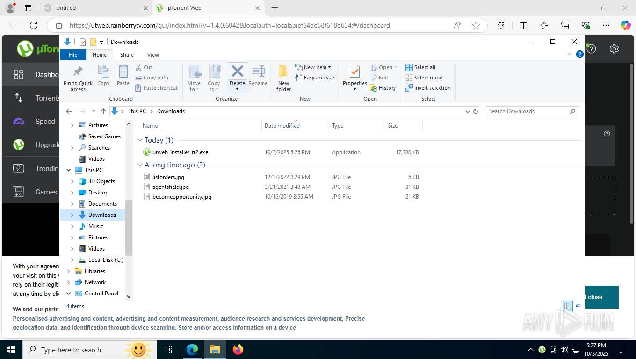
Task: Click Pin to Quick access icon
Action: [x=78, y=72]
